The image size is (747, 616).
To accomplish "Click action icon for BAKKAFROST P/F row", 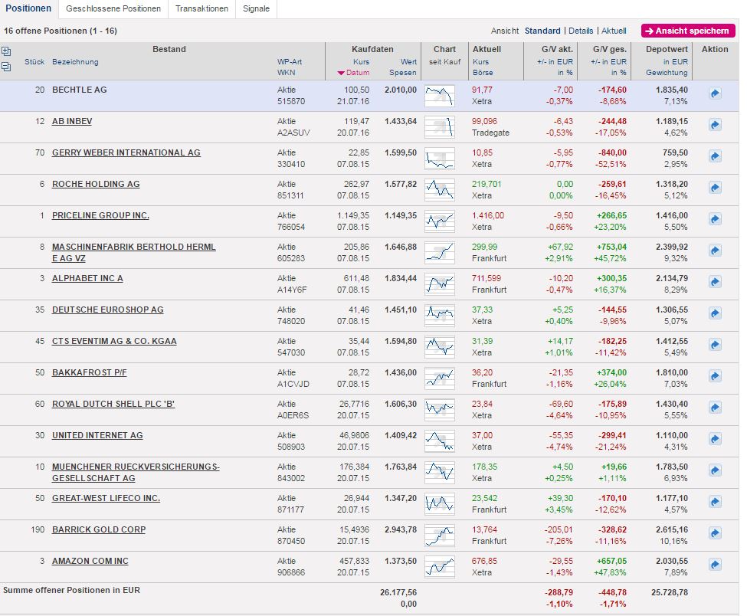I will pyautogui.click(x=715, y=376).
